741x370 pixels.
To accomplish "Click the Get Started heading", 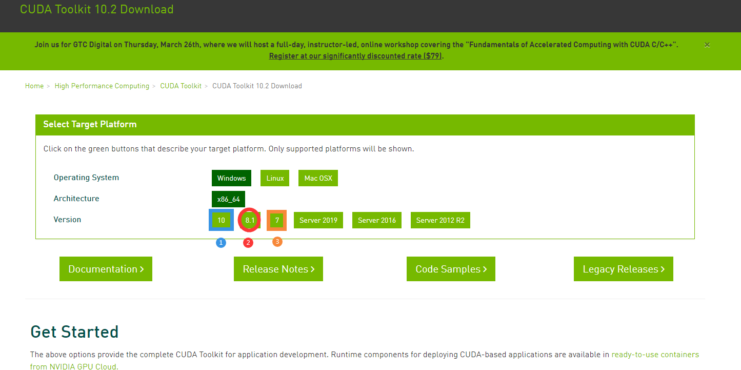I will coord(74,332).
